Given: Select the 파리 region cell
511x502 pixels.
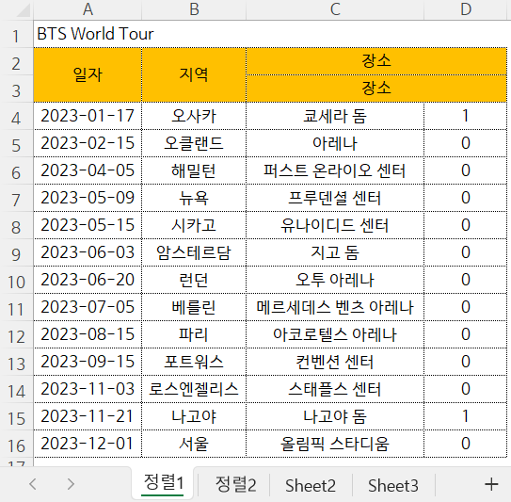Looking at the screenshot, I should [194, 334].
